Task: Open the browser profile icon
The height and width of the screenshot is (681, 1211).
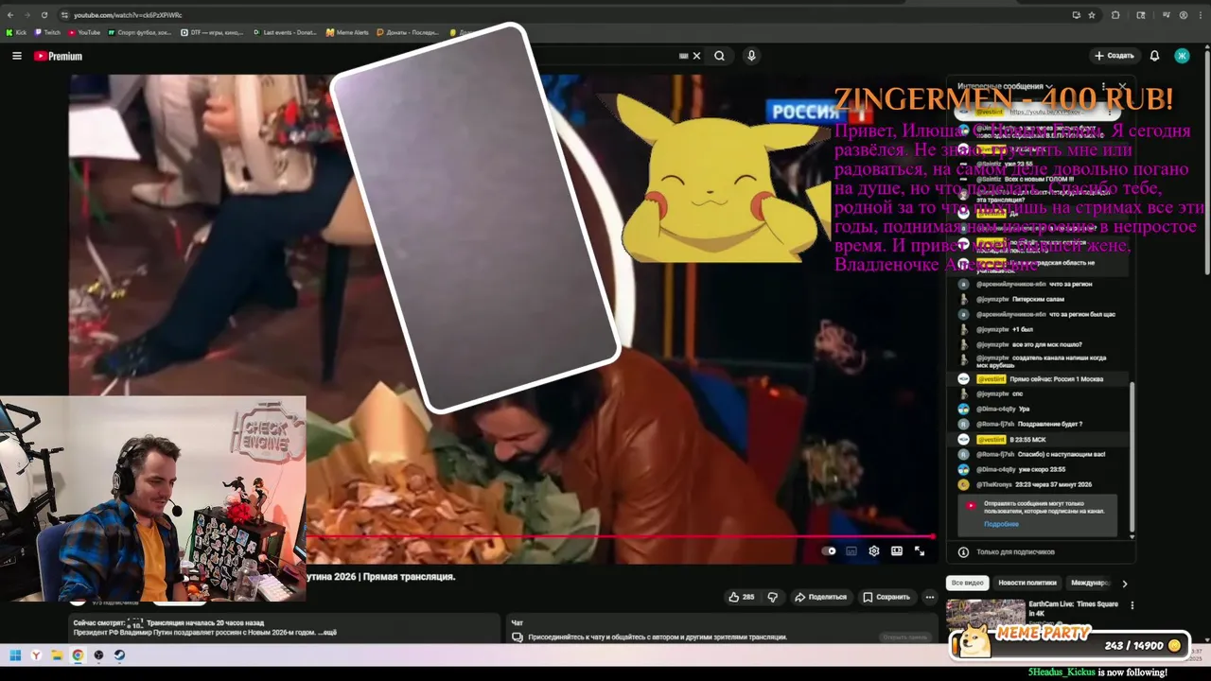Action: (1183, 15)
